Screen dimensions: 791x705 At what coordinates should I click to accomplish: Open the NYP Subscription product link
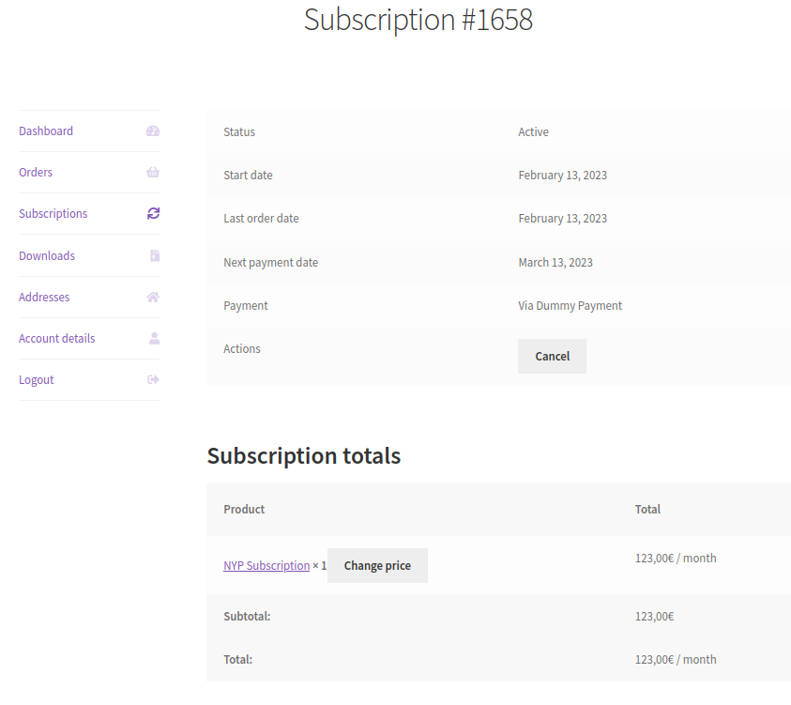266,565
